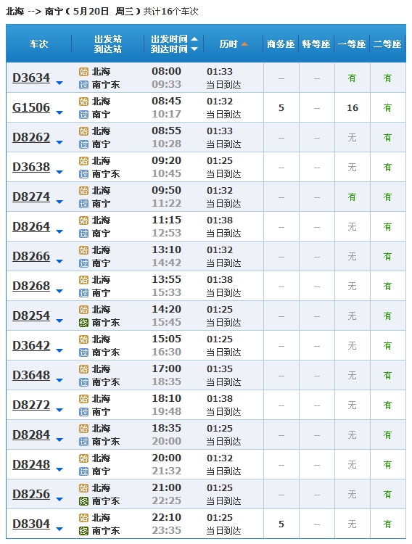This screenshot has height=544, width=412.
Task: Expand the dropdown arrow beside D8284
Action: (59, 440)
